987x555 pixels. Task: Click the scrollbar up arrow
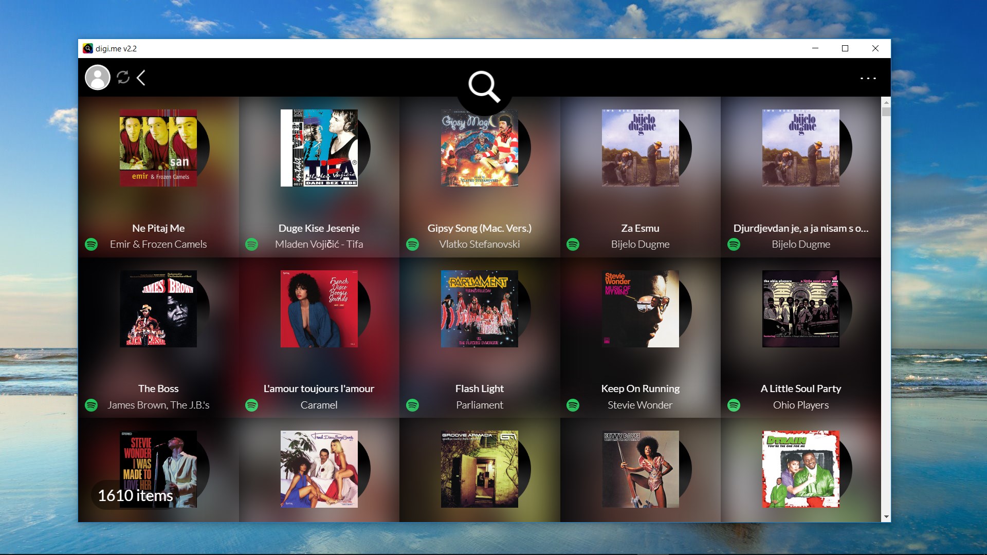point(886,102)
